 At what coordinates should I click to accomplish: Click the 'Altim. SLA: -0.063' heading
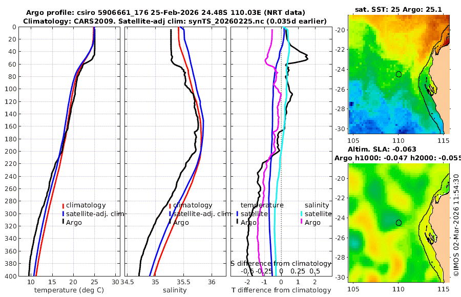tap(382, 149)
